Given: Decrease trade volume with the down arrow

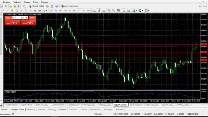Looking at the screenshot, I should 14,18.
